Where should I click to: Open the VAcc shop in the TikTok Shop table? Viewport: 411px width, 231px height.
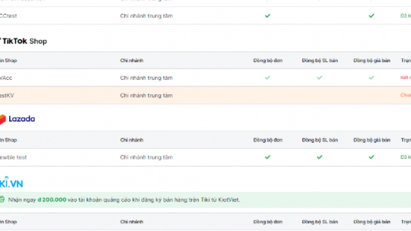[6, 78]
